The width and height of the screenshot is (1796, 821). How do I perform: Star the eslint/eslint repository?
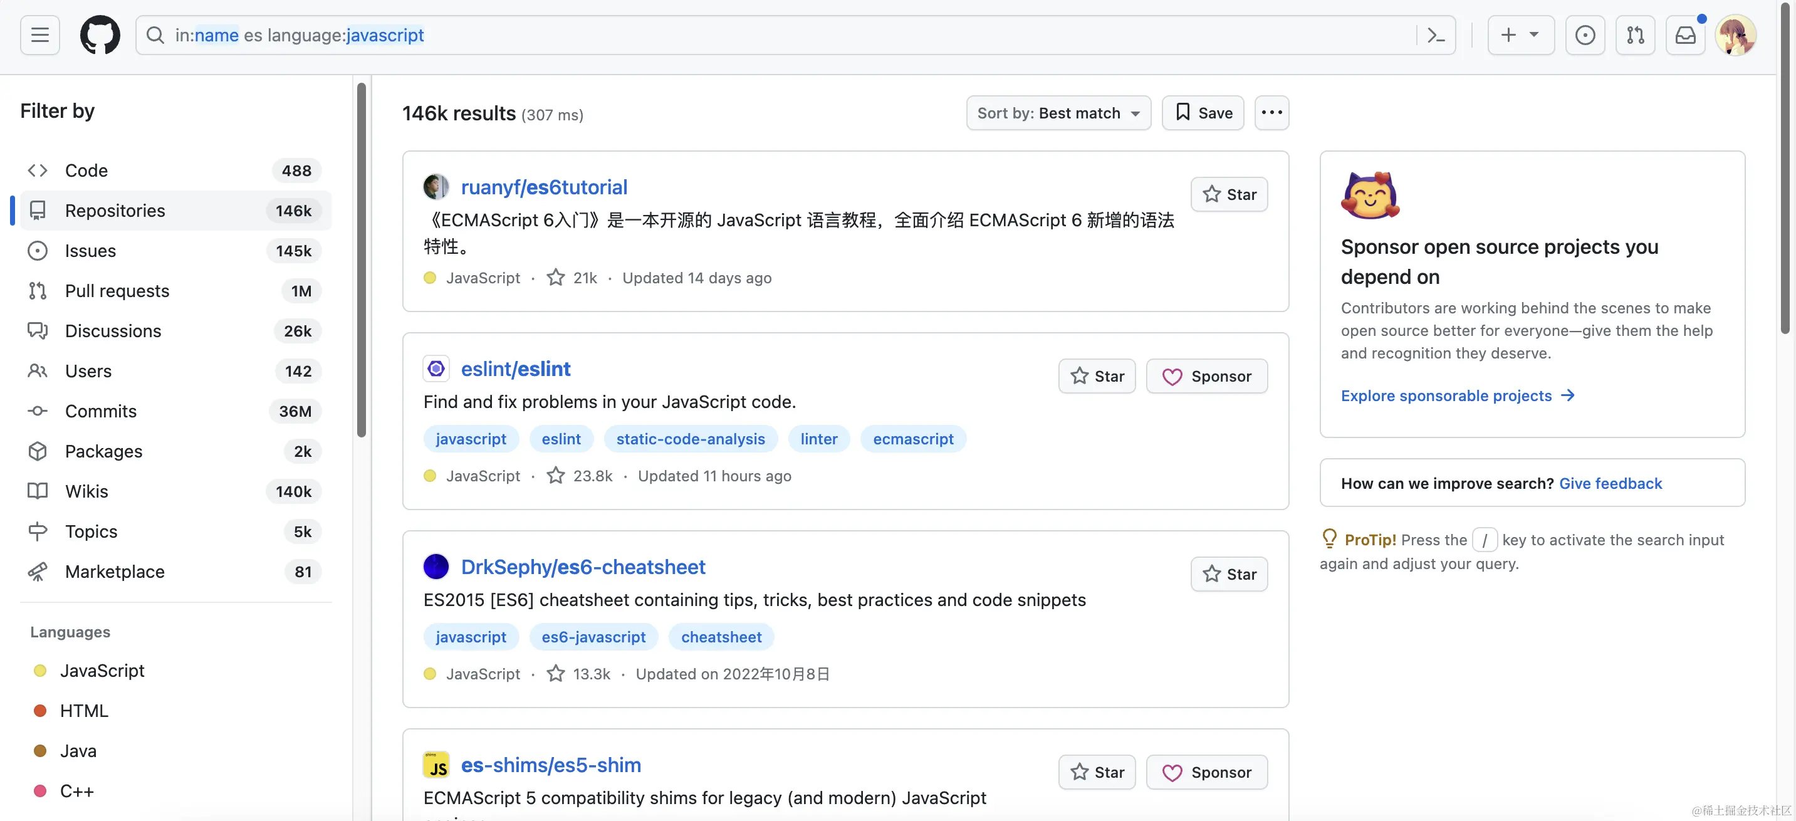pyautogui.click(x=1096, y=376)
